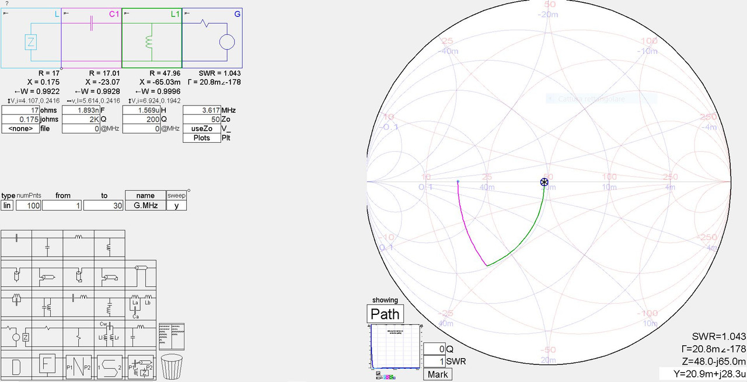The height and width of the screenshot is (382, 747).
Task: Pick the generator with Z load component
Action: pos(16,335)
